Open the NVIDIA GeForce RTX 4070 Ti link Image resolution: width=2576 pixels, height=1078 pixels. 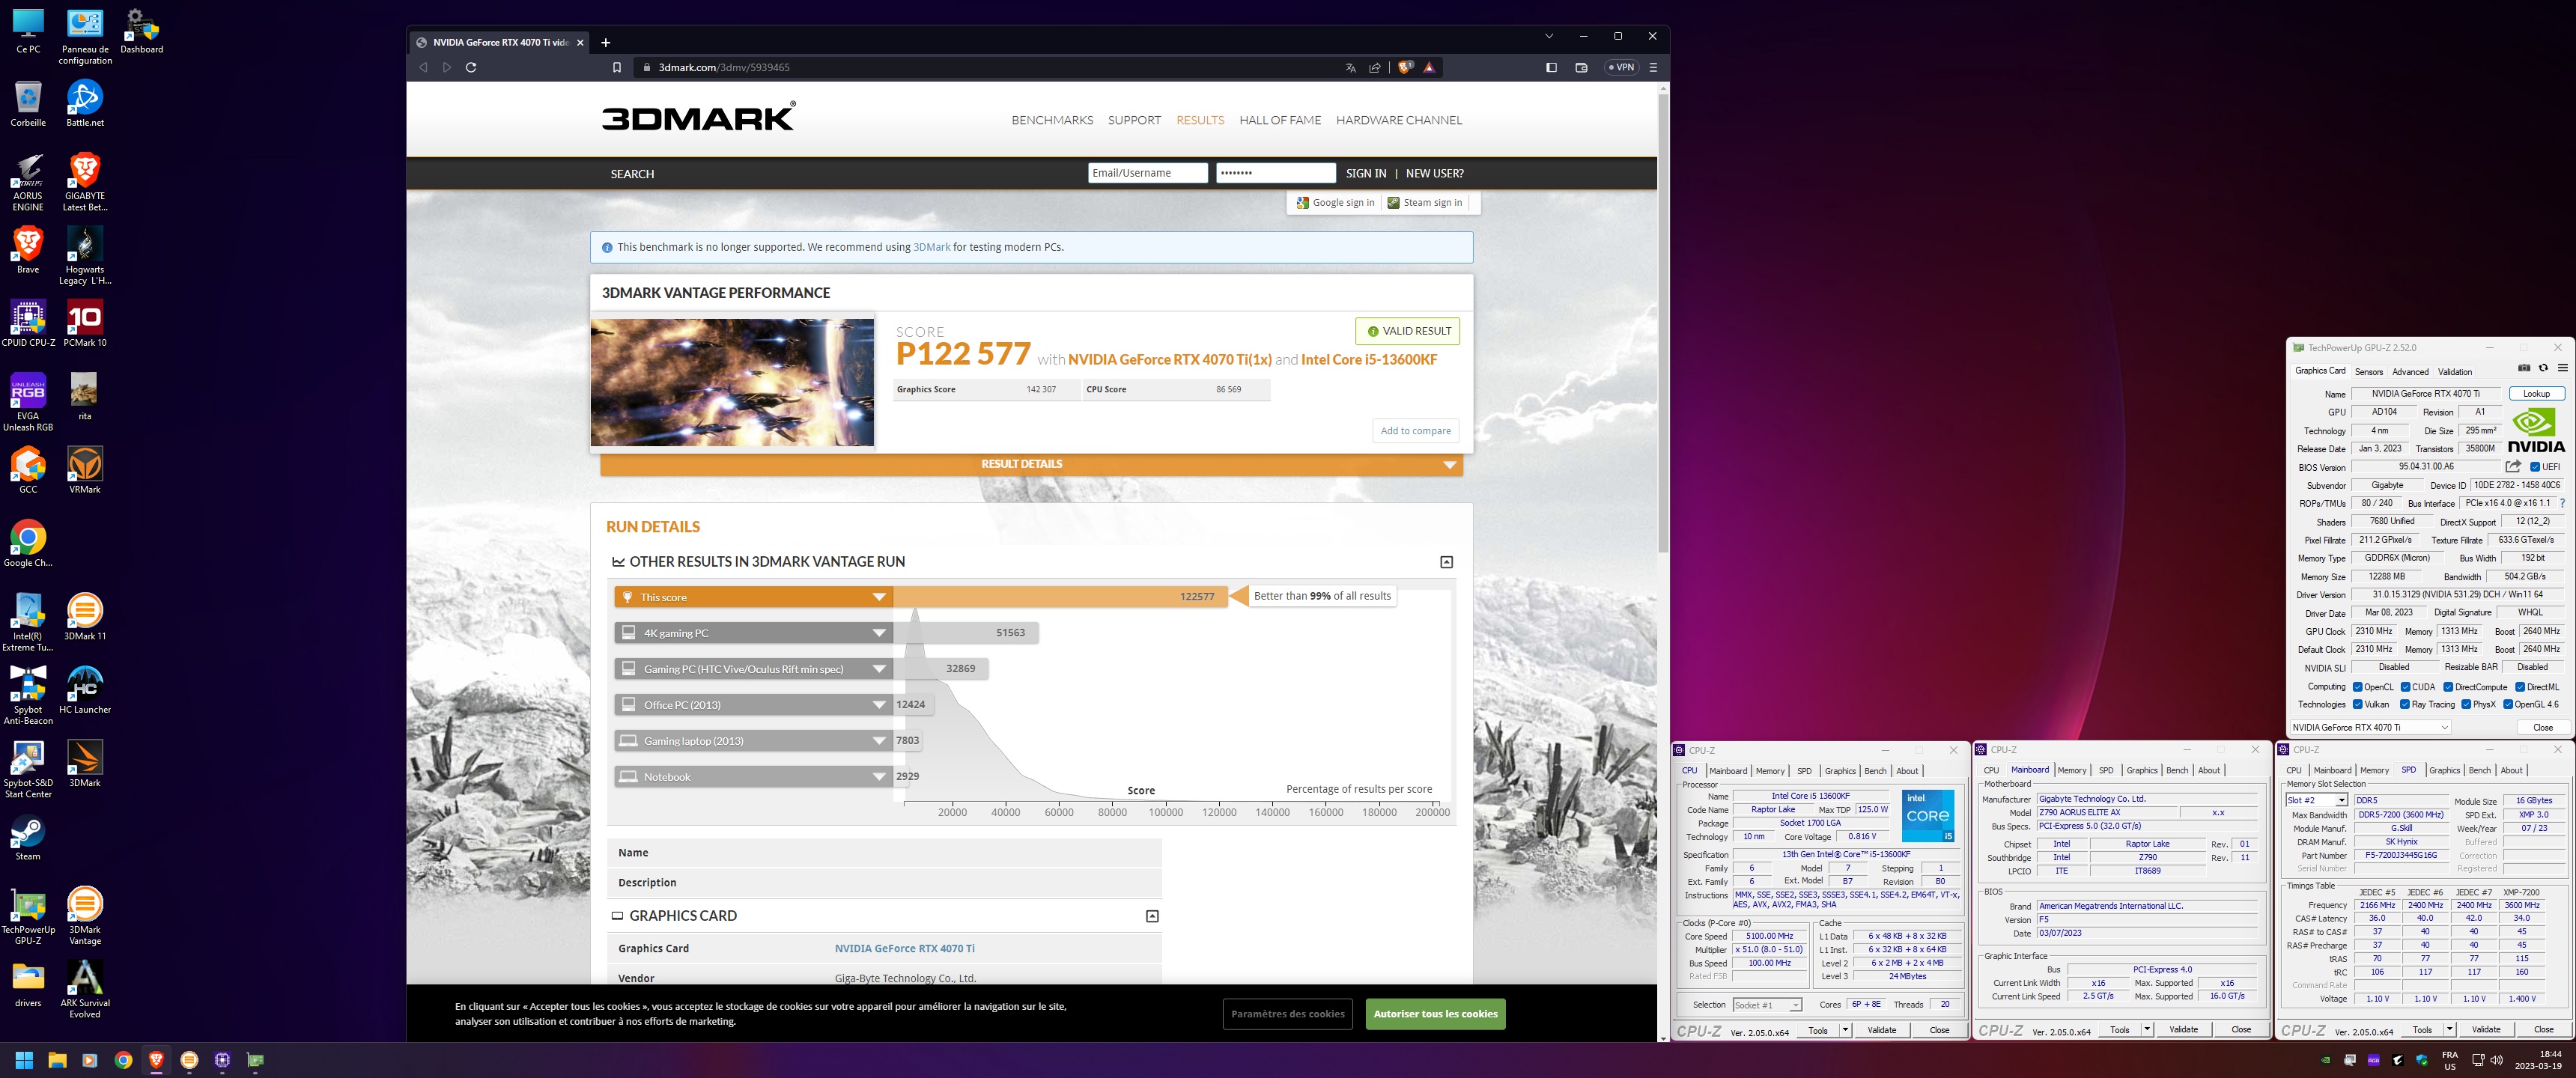(904, 949)
